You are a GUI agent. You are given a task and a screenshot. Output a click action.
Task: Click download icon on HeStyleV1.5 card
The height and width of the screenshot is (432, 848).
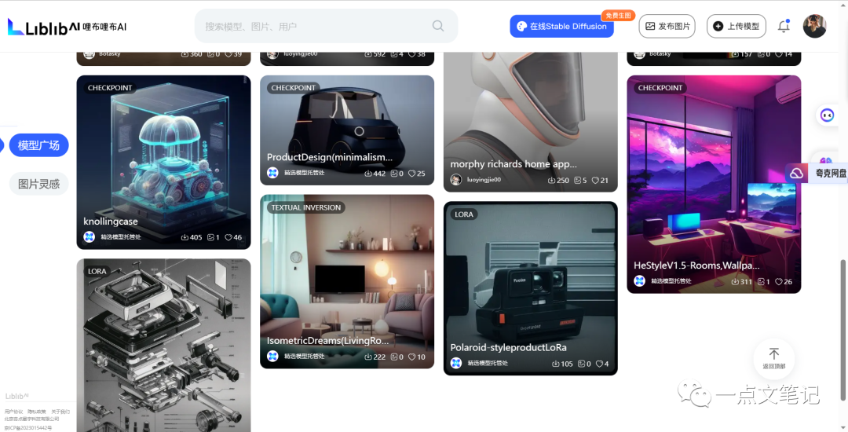coord(735,282)
